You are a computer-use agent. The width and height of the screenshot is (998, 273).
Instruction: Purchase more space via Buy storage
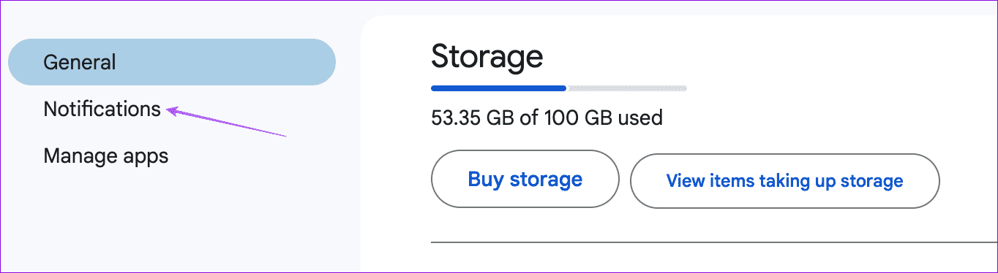pyautogui.click(x=525, y=180)
